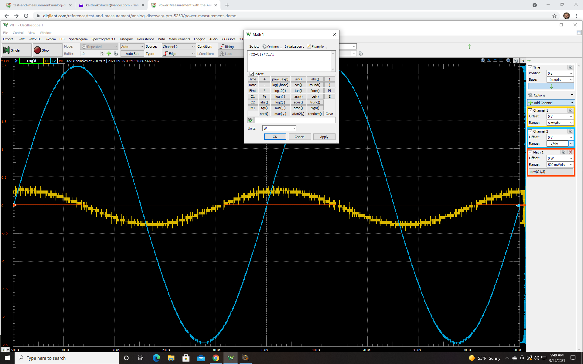
Task: Open Channel 1 Range 5 mV/div dropdown
Action: (560, 123)
